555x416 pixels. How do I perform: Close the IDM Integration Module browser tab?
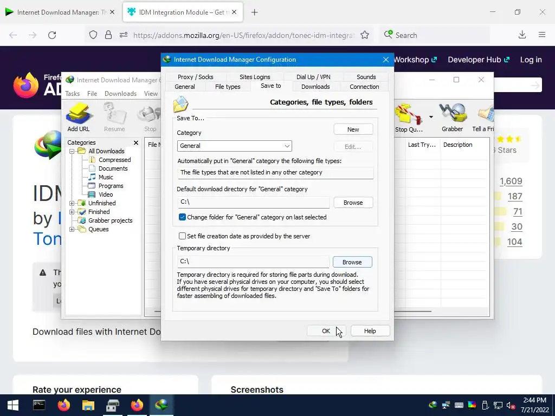[x=234, y=12]
